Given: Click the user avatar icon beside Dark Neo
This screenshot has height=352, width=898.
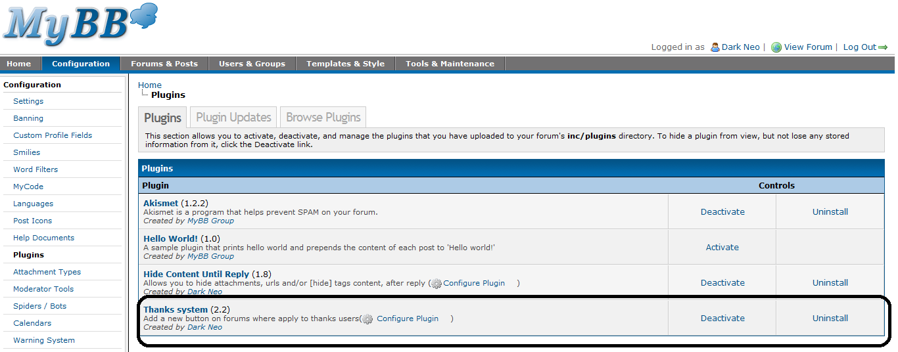Looking at the screenshot, I should click(715, 47).
